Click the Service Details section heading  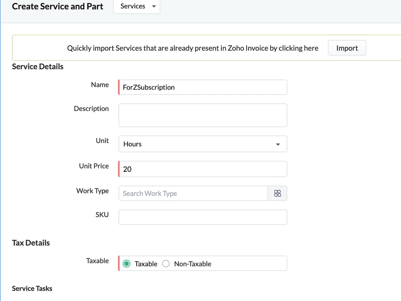coord(37,67)
